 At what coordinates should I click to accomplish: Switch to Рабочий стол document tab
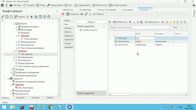coord(68,10)
